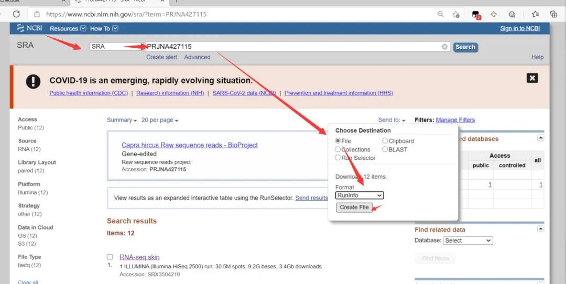Open the Advanced search link
The width and height of the screenshot is (566, 284).
[197, 57]
